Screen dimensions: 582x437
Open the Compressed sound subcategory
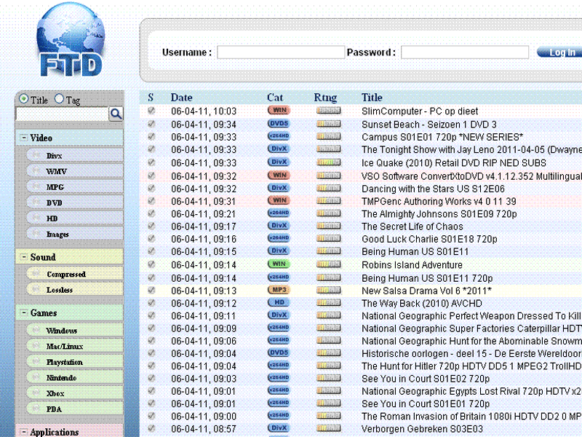pos(75,274)
